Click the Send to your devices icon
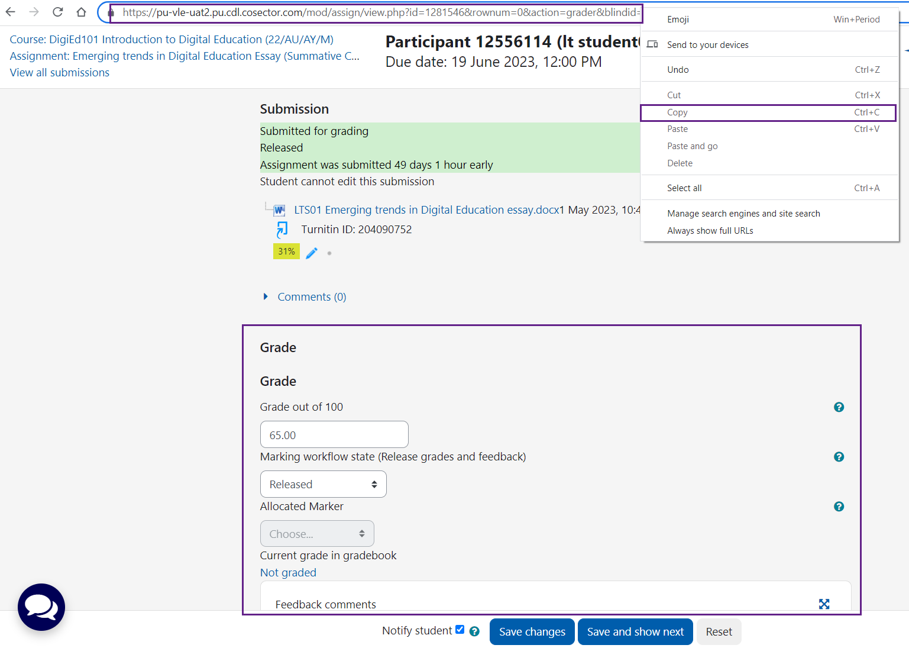This screenshot has width=909, height=648. (652, 44)
